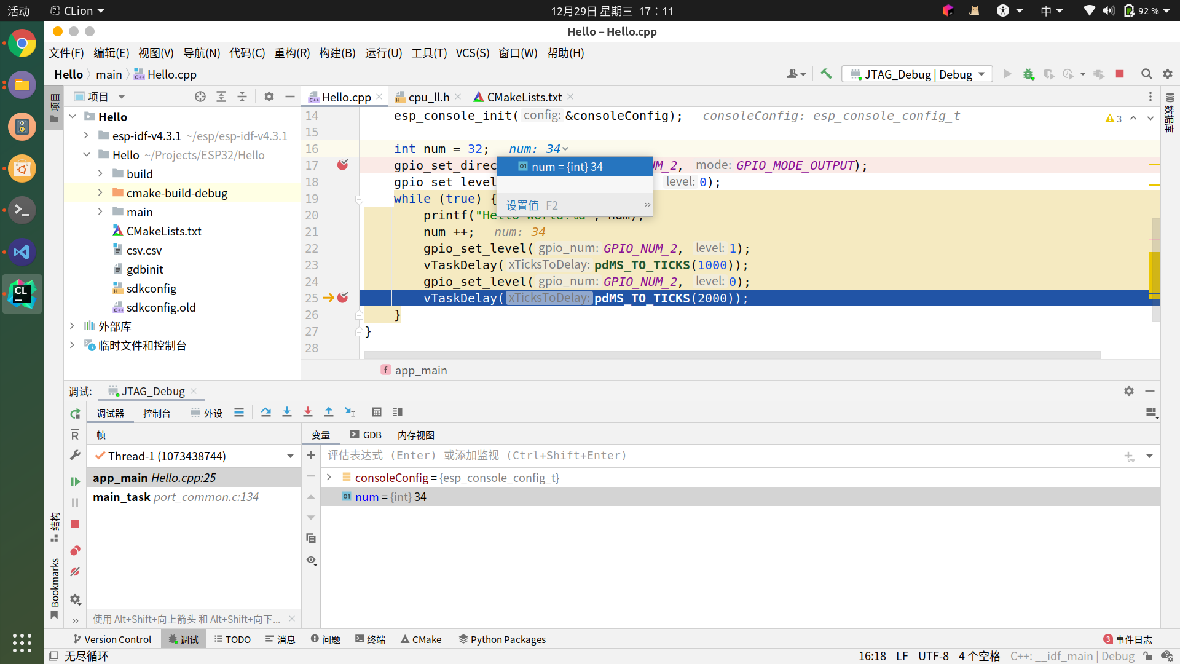Stop the debug session with red square icon
The width and height of the screenshot is (1180, 664).
coord(1120,74)
